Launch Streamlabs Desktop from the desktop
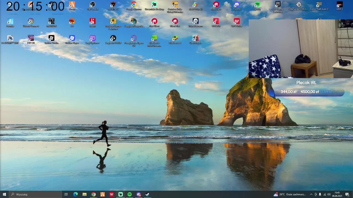Screen dimensions: 353x198 (154, 6)
